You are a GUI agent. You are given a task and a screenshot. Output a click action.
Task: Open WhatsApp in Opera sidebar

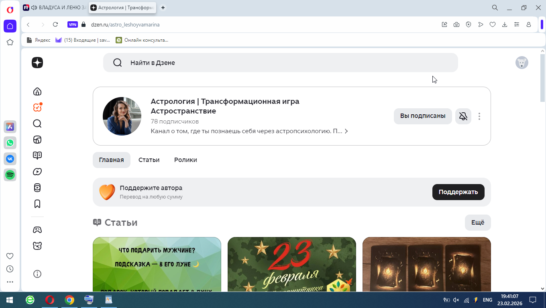pos(10,143)
